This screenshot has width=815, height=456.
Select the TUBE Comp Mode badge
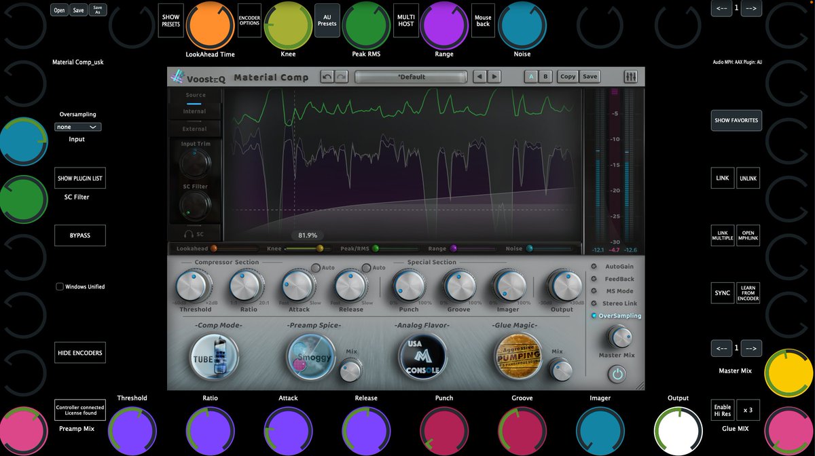point(215,358)
